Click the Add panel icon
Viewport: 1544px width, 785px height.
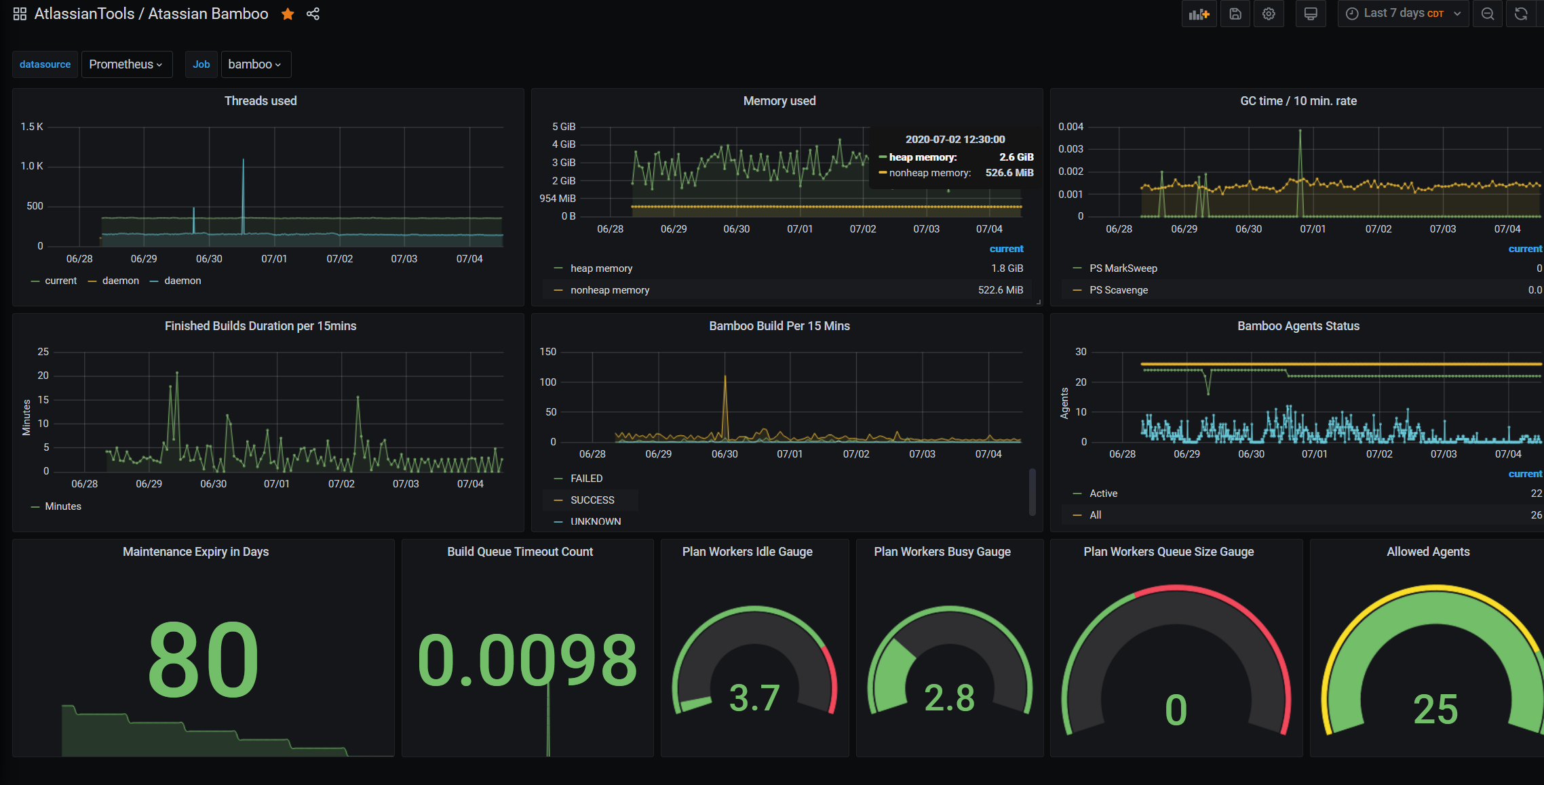[1199, 14]
